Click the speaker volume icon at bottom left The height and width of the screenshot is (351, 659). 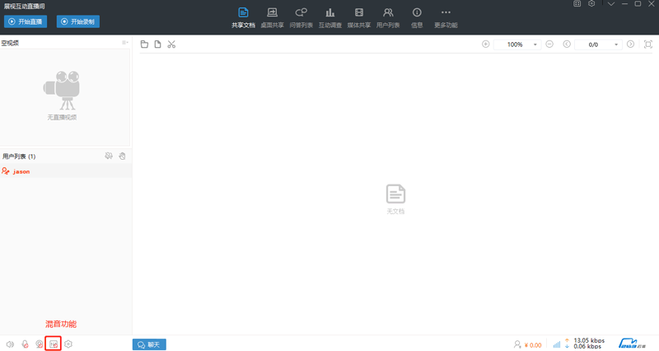10,344
